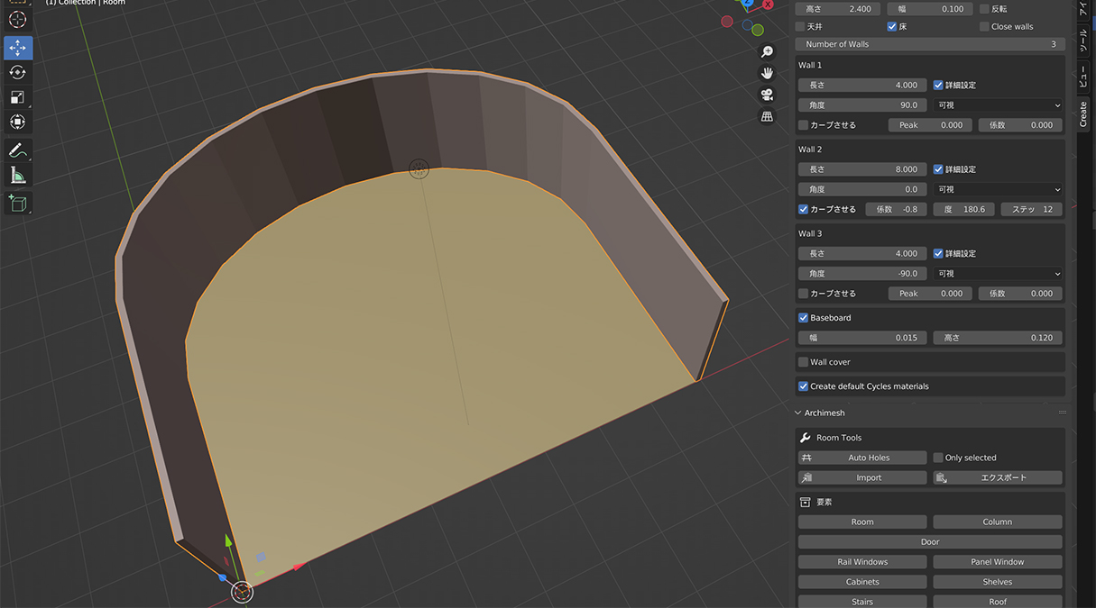Image resolution: width=1096 pixels, height=608 pixels.
Task: Activate the Add Cube tool
Action: click(17, 203)
